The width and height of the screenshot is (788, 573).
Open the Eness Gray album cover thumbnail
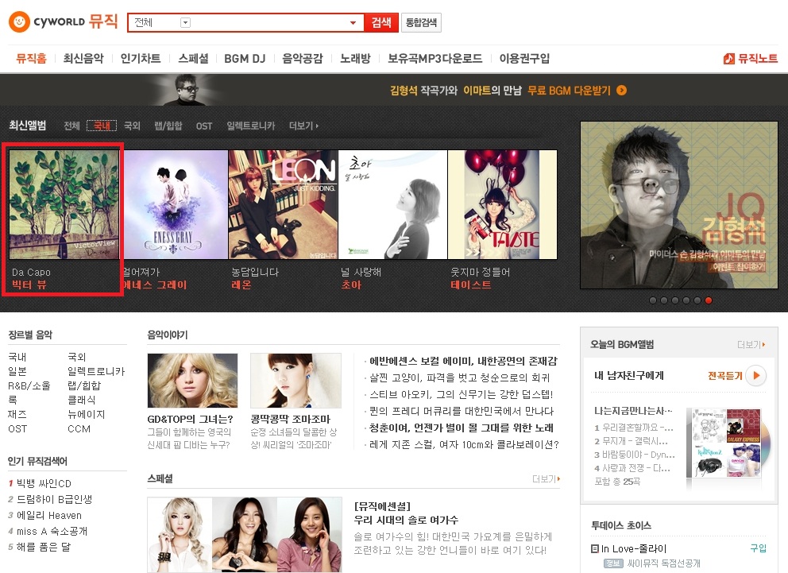pyautogui.click(x=173, y=204)
